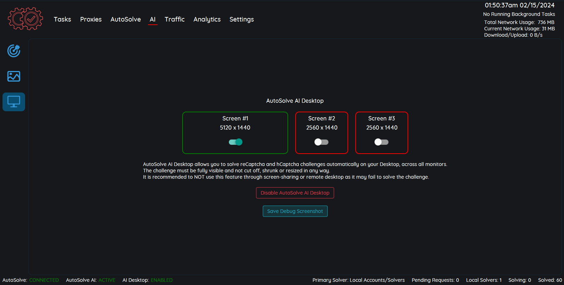Image resolution: width=564 pixels, height=285 pixels.
Task: Select the AI Desktop monitor sidebar icon
Action: pos(14,102)
